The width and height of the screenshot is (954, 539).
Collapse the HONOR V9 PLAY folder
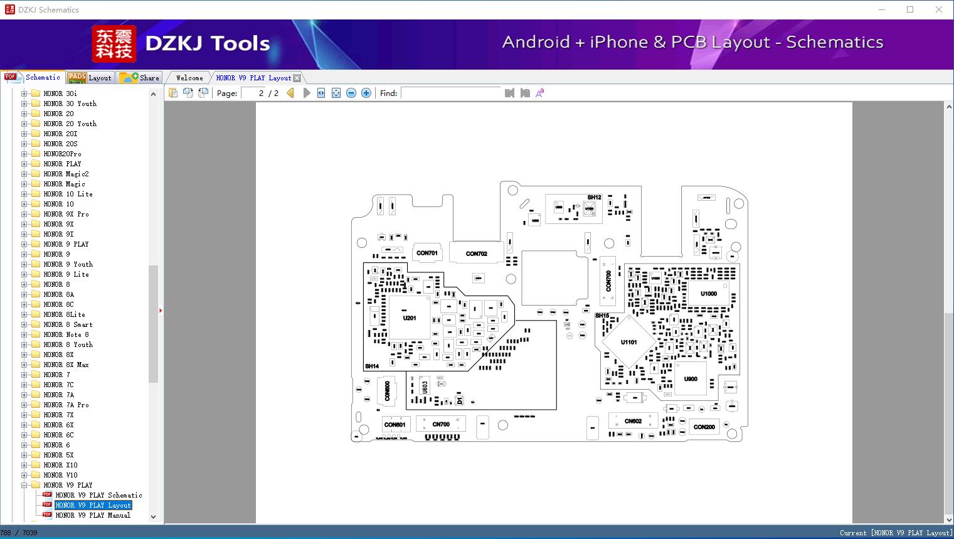point(24,485)
